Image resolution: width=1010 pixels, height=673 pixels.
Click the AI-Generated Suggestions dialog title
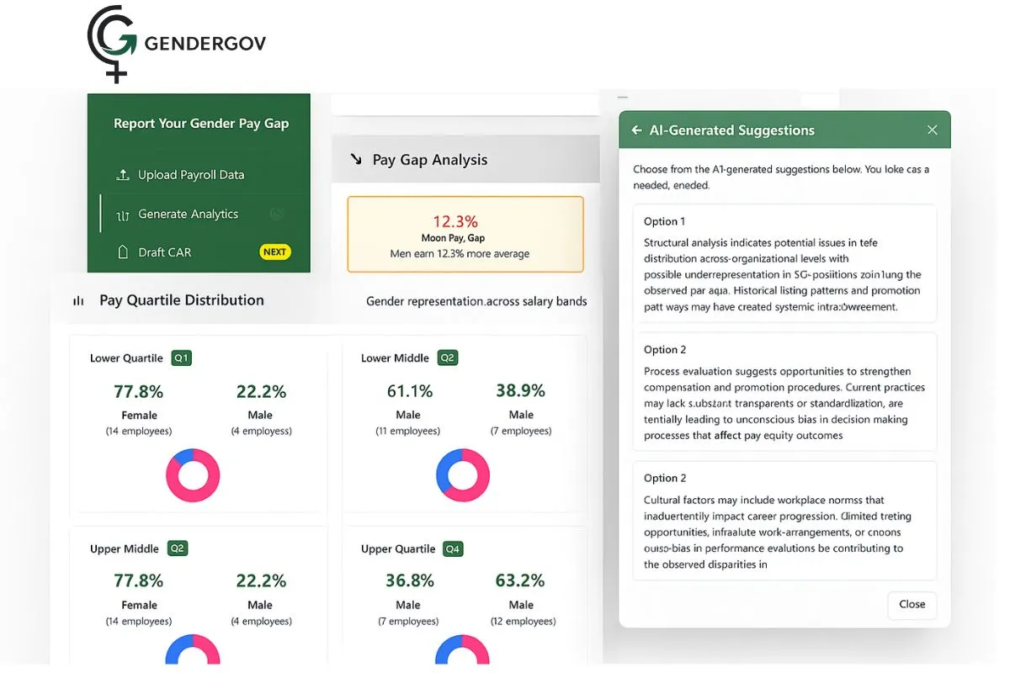[x=732, y=130]
